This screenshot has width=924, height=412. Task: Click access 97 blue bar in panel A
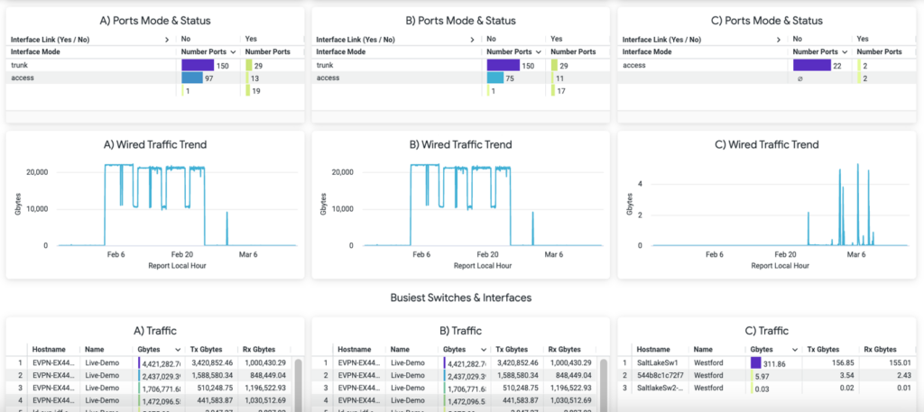pyautogui.click(x=192, y=78)
